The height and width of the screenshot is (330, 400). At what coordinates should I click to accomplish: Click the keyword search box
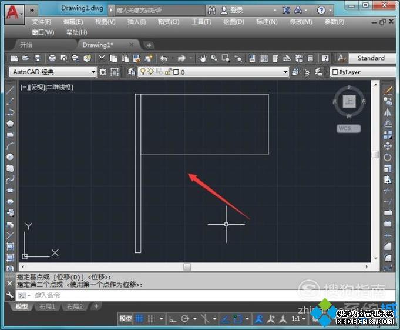pos(160,10)
